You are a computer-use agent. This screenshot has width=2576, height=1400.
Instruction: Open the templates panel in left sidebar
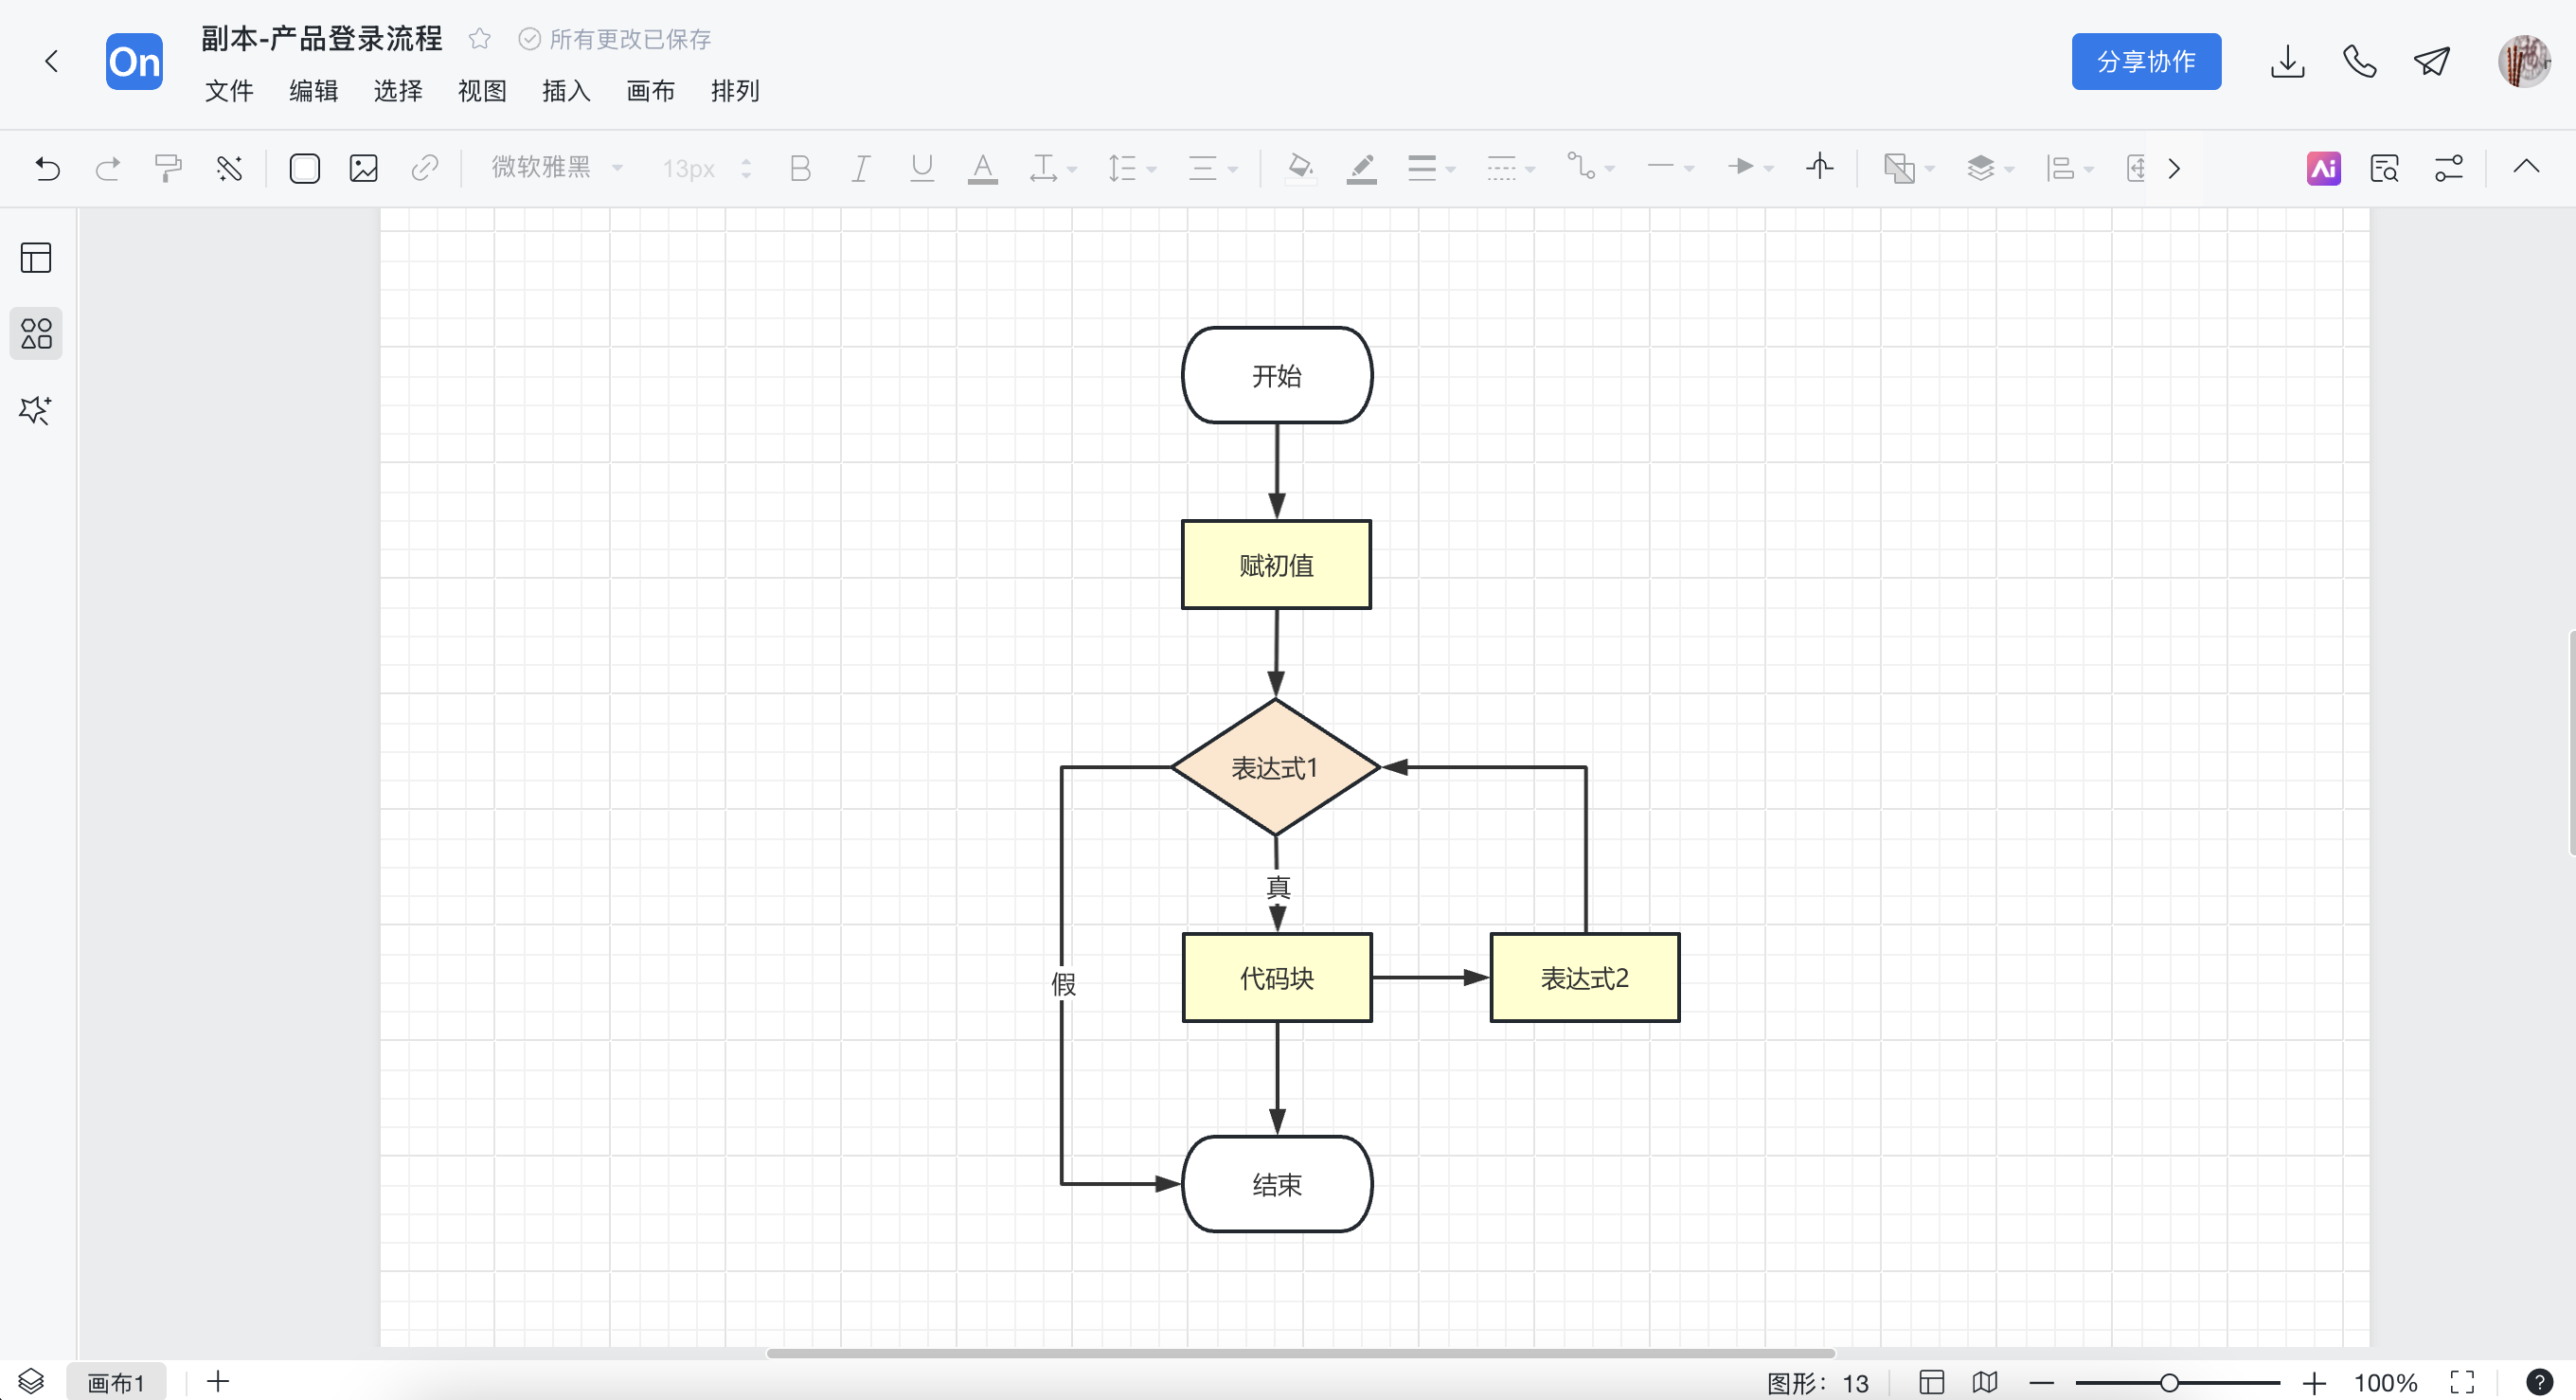[x=36, y=258]
